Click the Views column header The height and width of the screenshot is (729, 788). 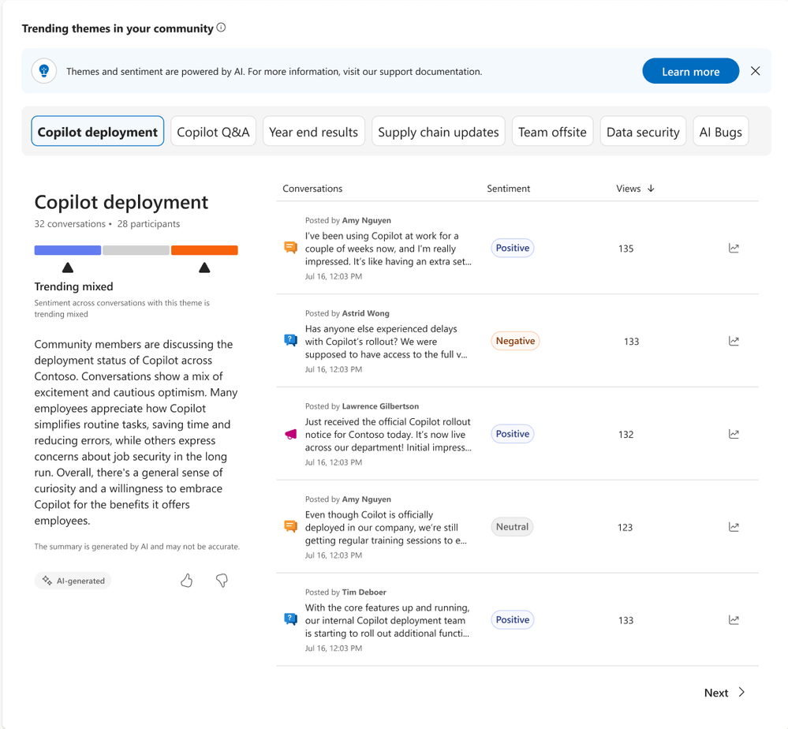coord(628,188)
